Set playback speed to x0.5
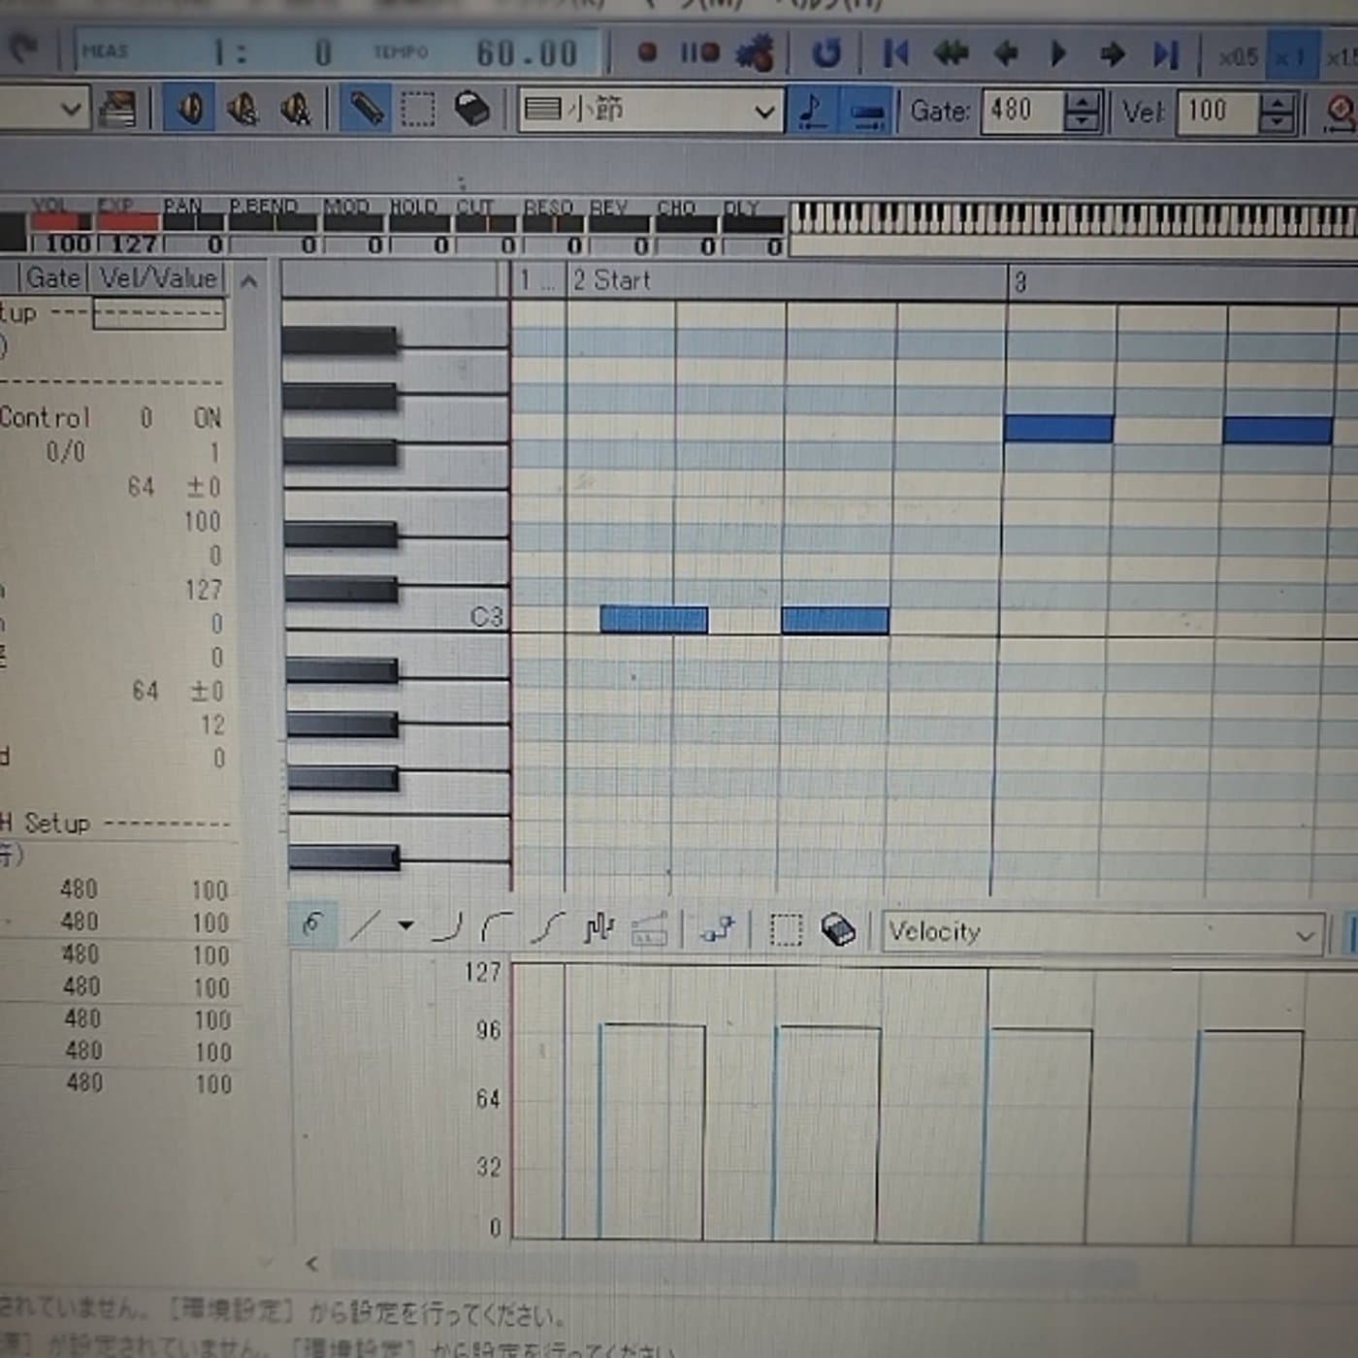Viewport: 1358px width, 1358px height. 1238,57
